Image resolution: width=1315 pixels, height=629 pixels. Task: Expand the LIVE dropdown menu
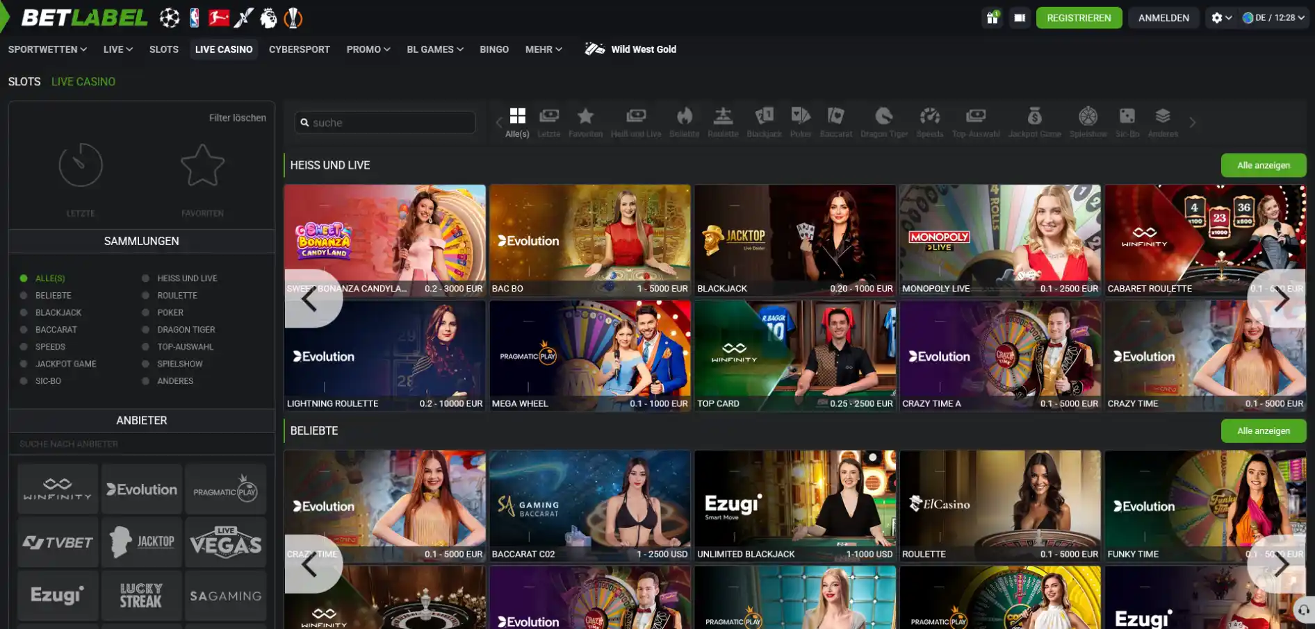point(118,49)
